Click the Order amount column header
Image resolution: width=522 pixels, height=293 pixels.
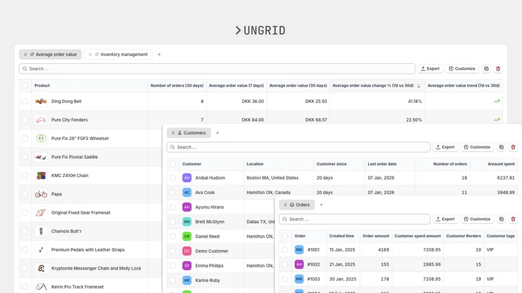coord(376,236)
